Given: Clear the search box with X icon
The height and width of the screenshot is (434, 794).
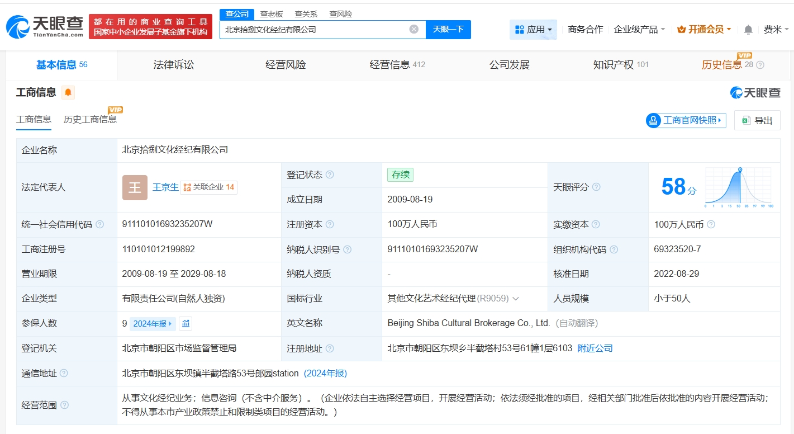Looking at the screenshot, I should [413, 29].
